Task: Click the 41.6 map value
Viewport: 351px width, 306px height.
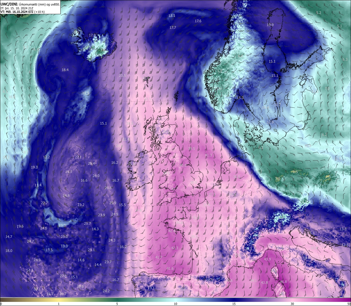Action: (x=170, y=268)
